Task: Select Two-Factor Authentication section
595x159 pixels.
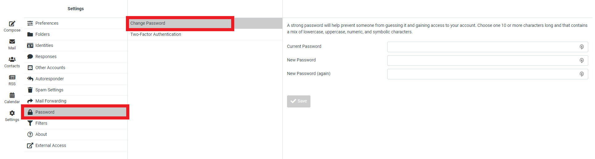Action: (x=205, y=34)
